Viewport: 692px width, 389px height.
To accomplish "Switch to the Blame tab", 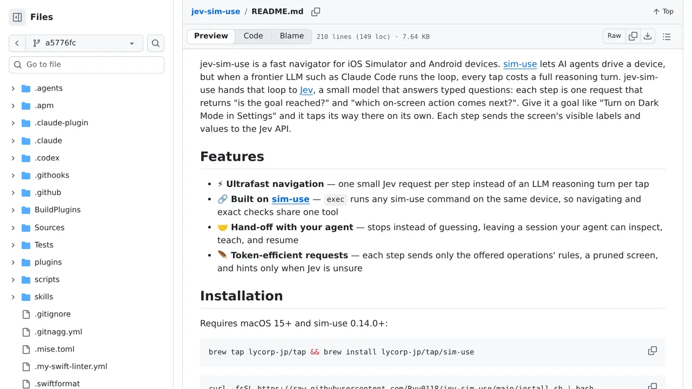I will pyautogui.click(x=292, y=36).
